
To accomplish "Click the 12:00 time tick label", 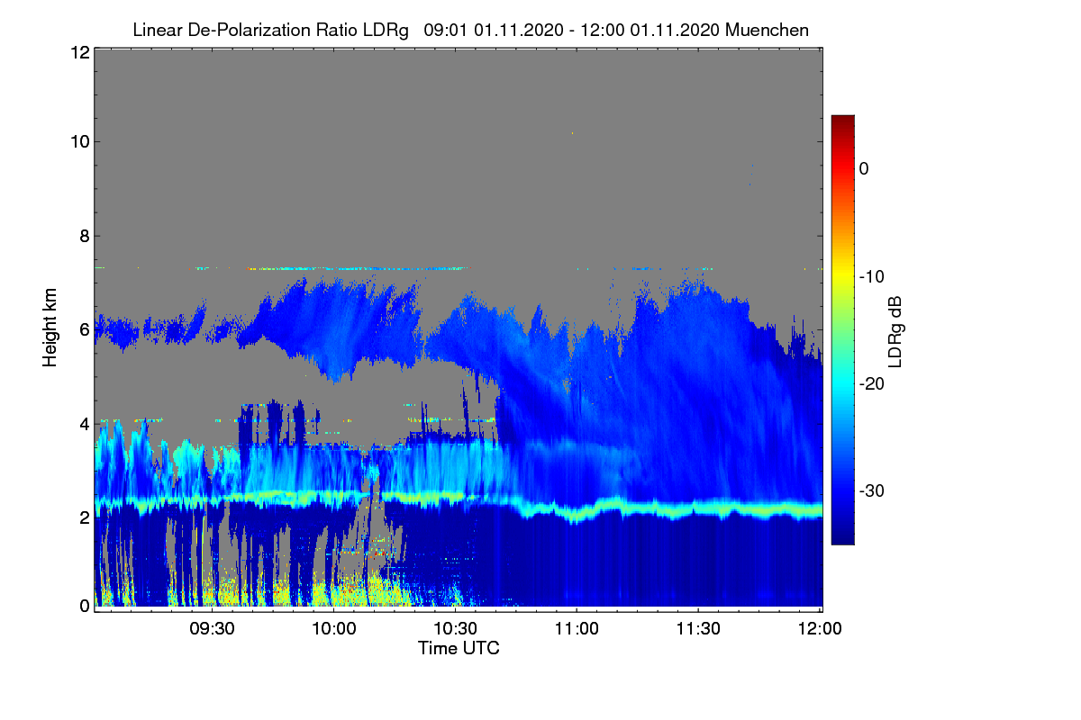I will click(x=820, y=628).
